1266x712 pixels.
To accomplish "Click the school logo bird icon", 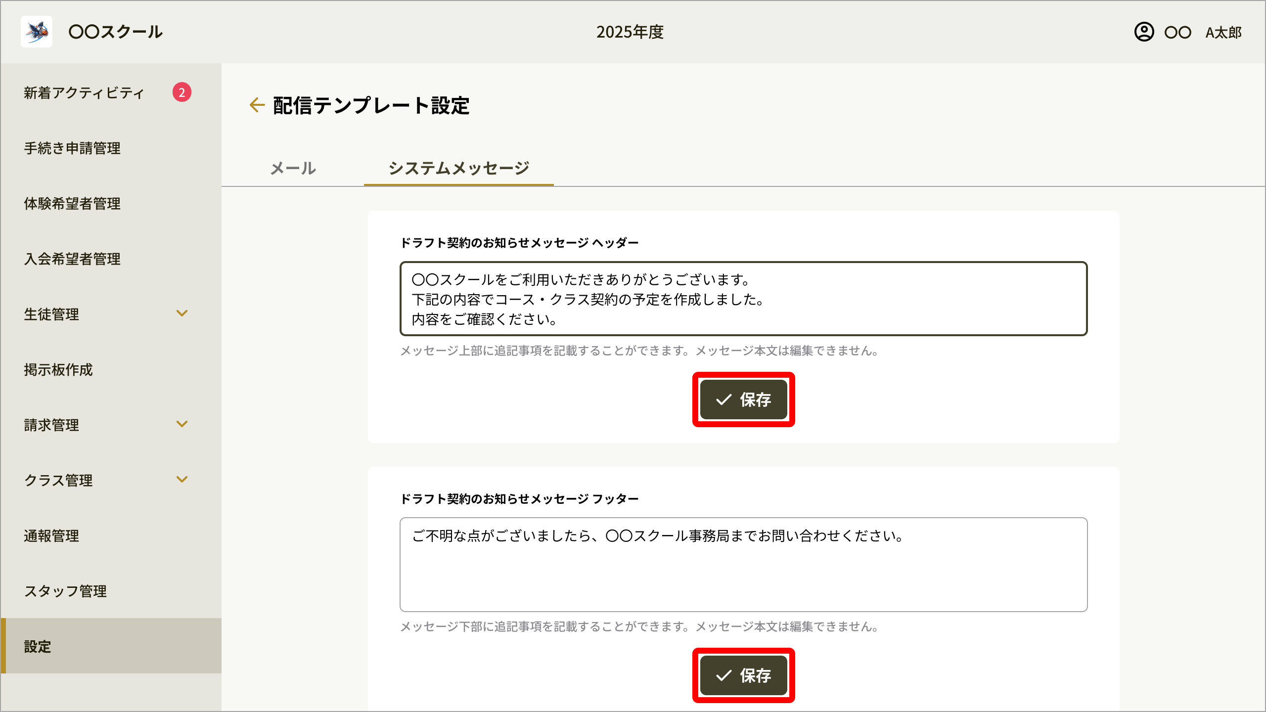I will 37,32.
